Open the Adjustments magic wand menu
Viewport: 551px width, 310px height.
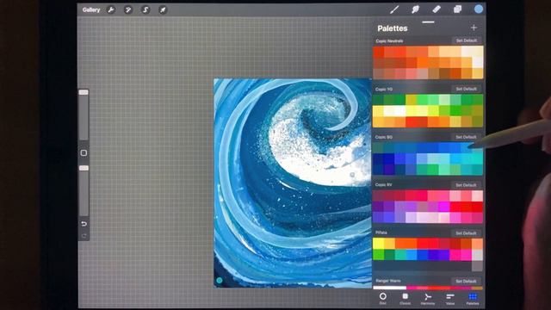[128, 9]
